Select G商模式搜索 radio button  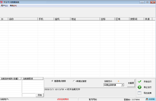(x=74, y=81)
